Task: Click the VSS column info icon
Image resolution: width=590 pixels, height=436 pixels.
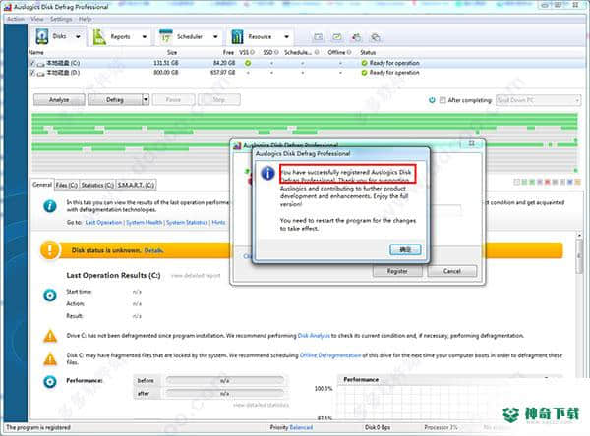Action: point(252,52)
